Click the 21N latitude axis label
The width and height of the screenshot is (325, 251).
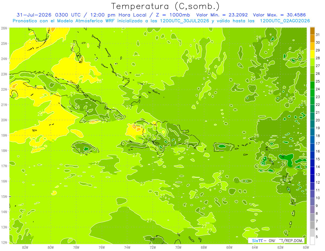[x=4, y=105]
